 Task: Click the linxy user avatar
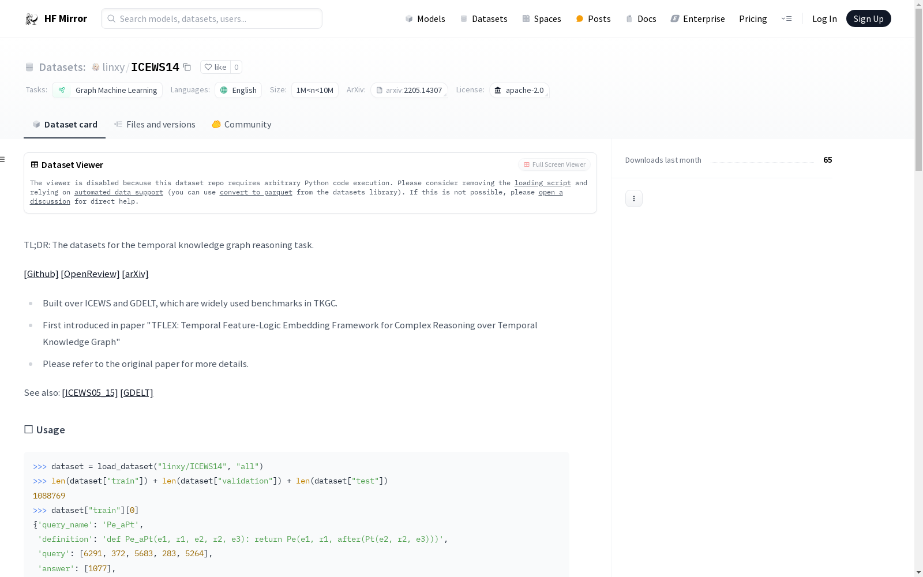pos(96,68)
